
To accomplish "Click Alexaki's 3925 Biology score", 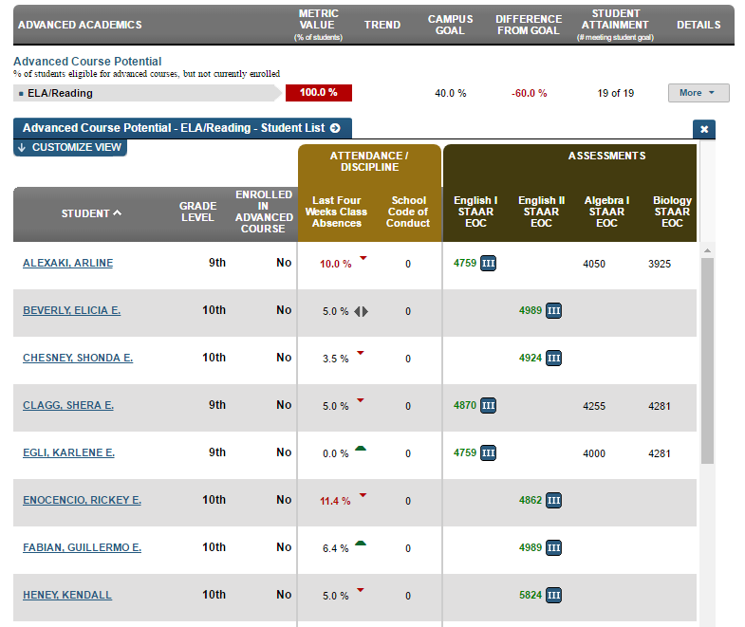I will [660, 264].
